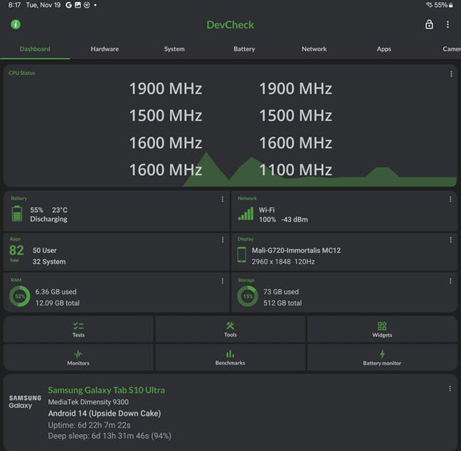Screen dimensions: 461x451
Task: Tap the 50 User apps text
Action: (45, 250)
